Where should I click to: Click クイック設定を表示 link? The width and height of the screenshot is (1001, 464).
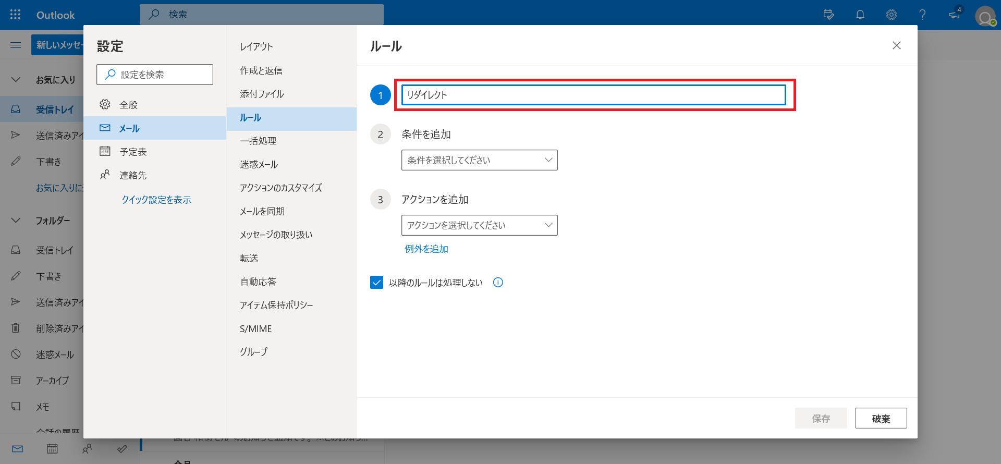tap(156, 200)
